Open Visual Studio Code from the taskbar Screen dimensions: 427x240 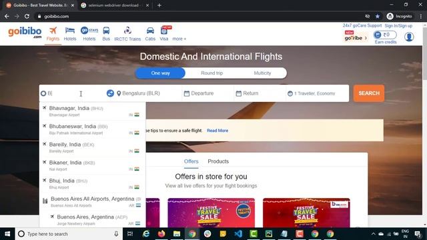pos(238,234)
